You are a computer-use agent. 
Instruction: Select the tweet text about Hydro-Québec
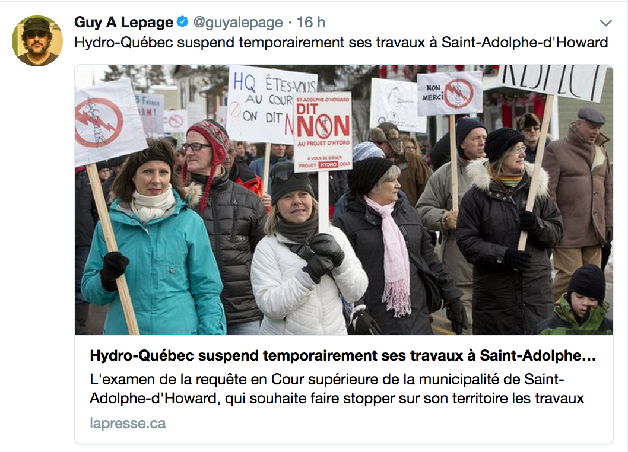341,43
